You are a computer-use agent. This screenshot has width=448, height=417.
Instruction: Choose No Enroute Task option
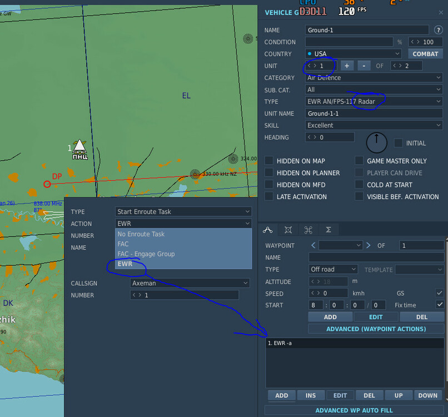141,234
